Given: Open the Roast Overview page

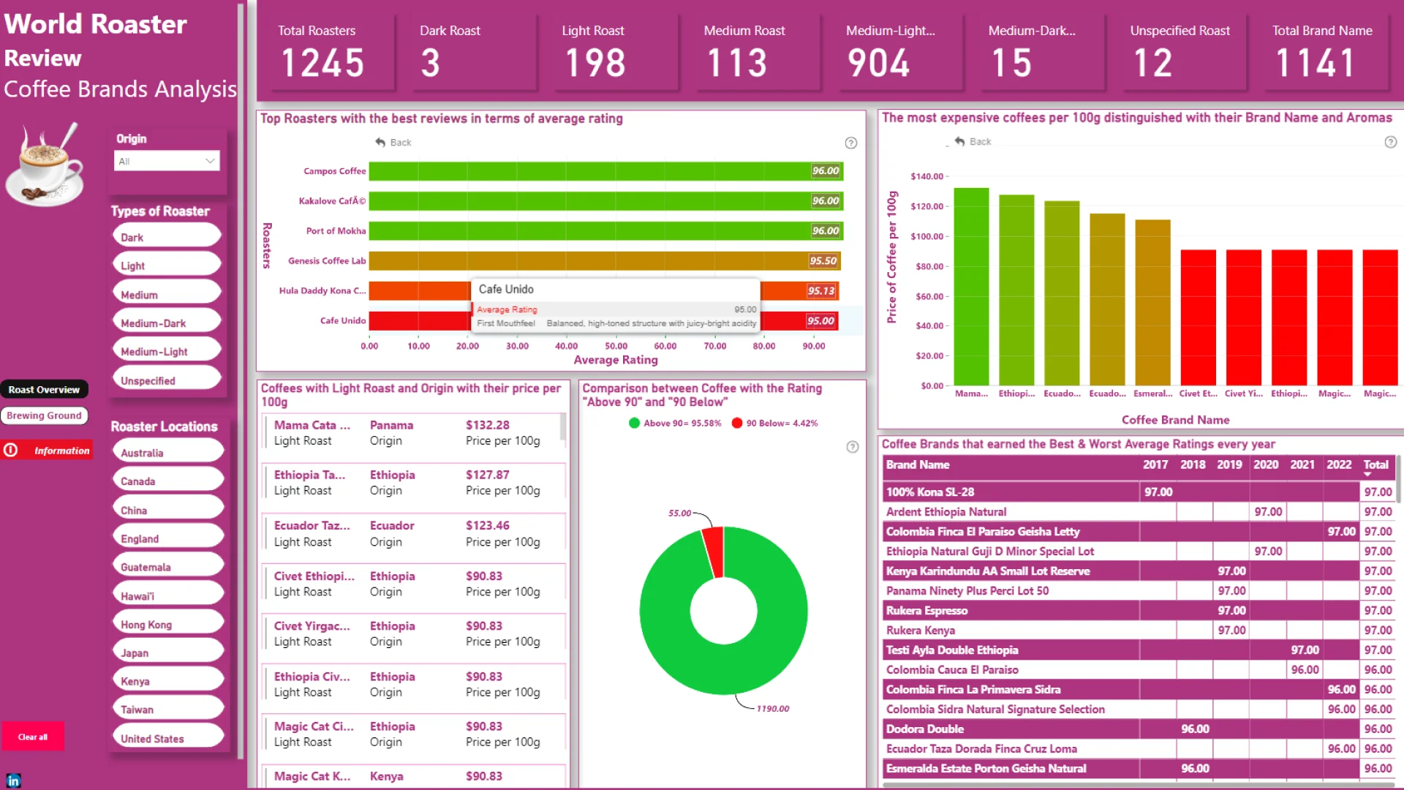Looking at the screenshot, I should (44, 389).
